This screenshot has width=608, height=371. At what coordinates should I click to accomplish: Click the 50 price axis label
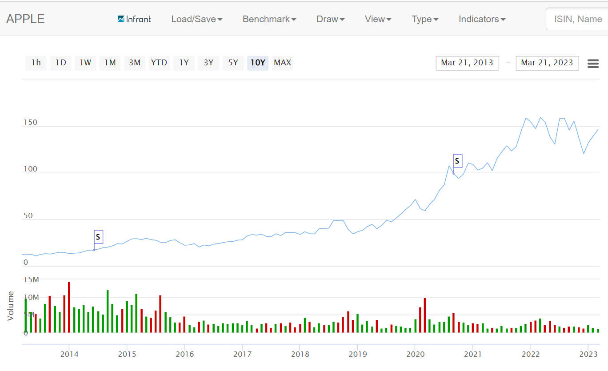28,216
